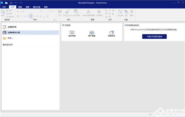Click the Format Painter (格式刷) brush icon
Viewport: 185px width, 117px height.
coord(7,17)
